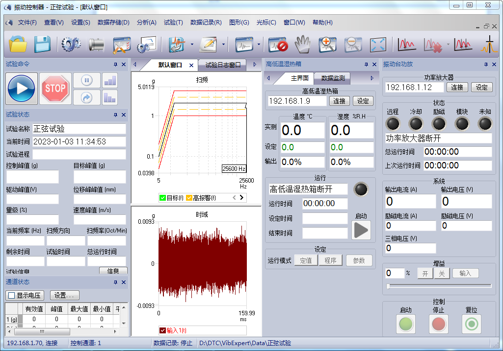
Task: Click the pencil note editing toolbar icon
Action: coord(208,44)
